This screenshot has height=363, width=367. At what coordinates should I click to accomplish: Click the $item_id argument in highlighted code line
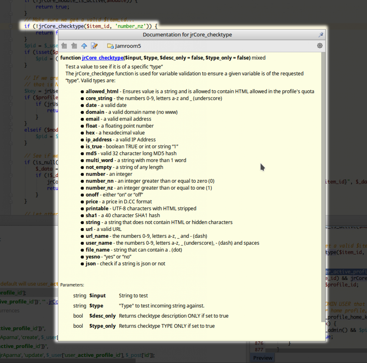tap(98, 26)
